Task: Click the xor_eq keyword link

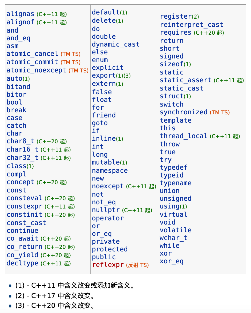Action: point(171,261)
